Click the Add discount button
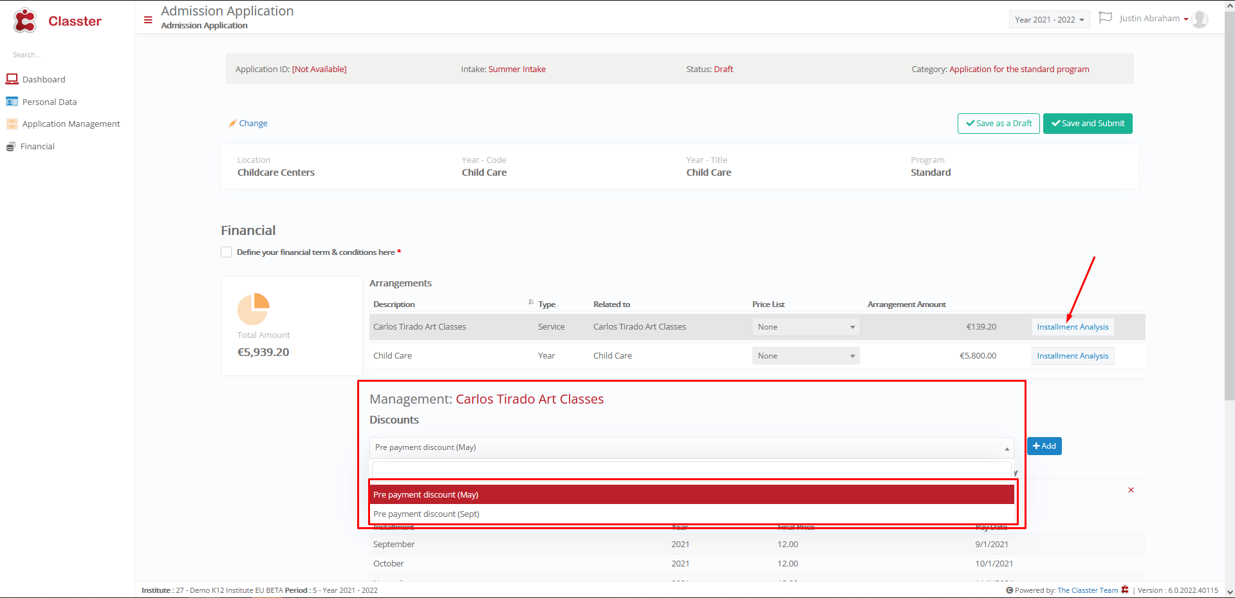1235x598 pixels. click(x=1044, y=446)
